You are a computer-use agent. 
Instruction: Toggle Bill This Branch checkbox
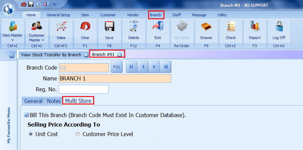pos(26,115)
